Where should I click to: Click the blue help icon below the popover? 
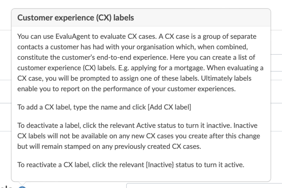coord(22,186)
